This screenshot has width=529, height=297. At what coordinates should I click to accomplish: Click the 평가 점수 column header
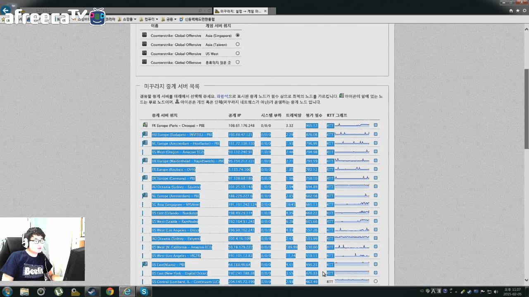[x=314, y=115]
